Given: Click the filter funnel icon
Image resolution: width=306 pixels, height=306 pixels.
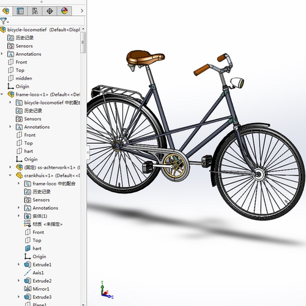Looking at the screenshot, I should 4,21.
